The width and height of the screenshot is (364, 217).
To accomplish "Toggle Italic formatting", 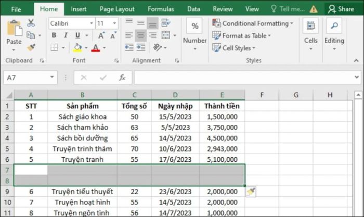I will click(x=66, y=35).
